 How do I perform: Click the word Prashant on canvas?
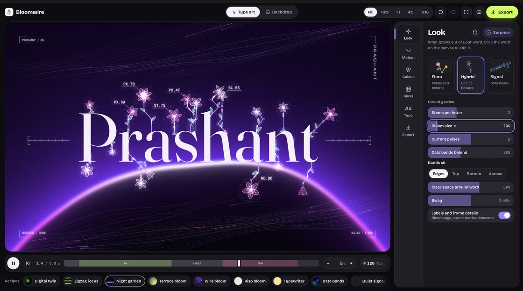198,137
